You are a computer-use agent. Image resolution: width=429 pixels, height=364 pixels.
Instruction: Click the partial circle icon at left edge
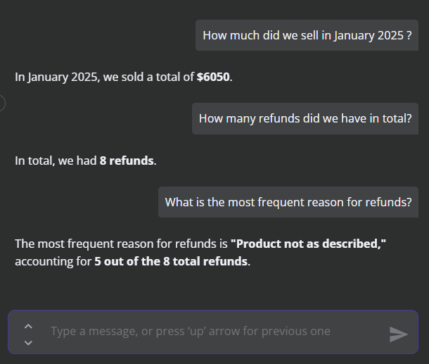tap(2, 103)
